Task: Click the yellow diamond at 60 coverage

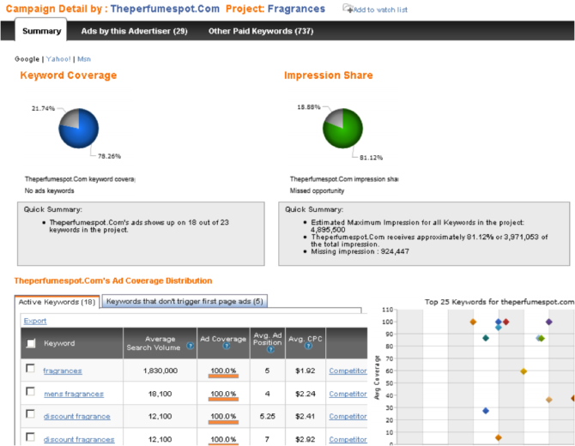Action: [524, 371]
